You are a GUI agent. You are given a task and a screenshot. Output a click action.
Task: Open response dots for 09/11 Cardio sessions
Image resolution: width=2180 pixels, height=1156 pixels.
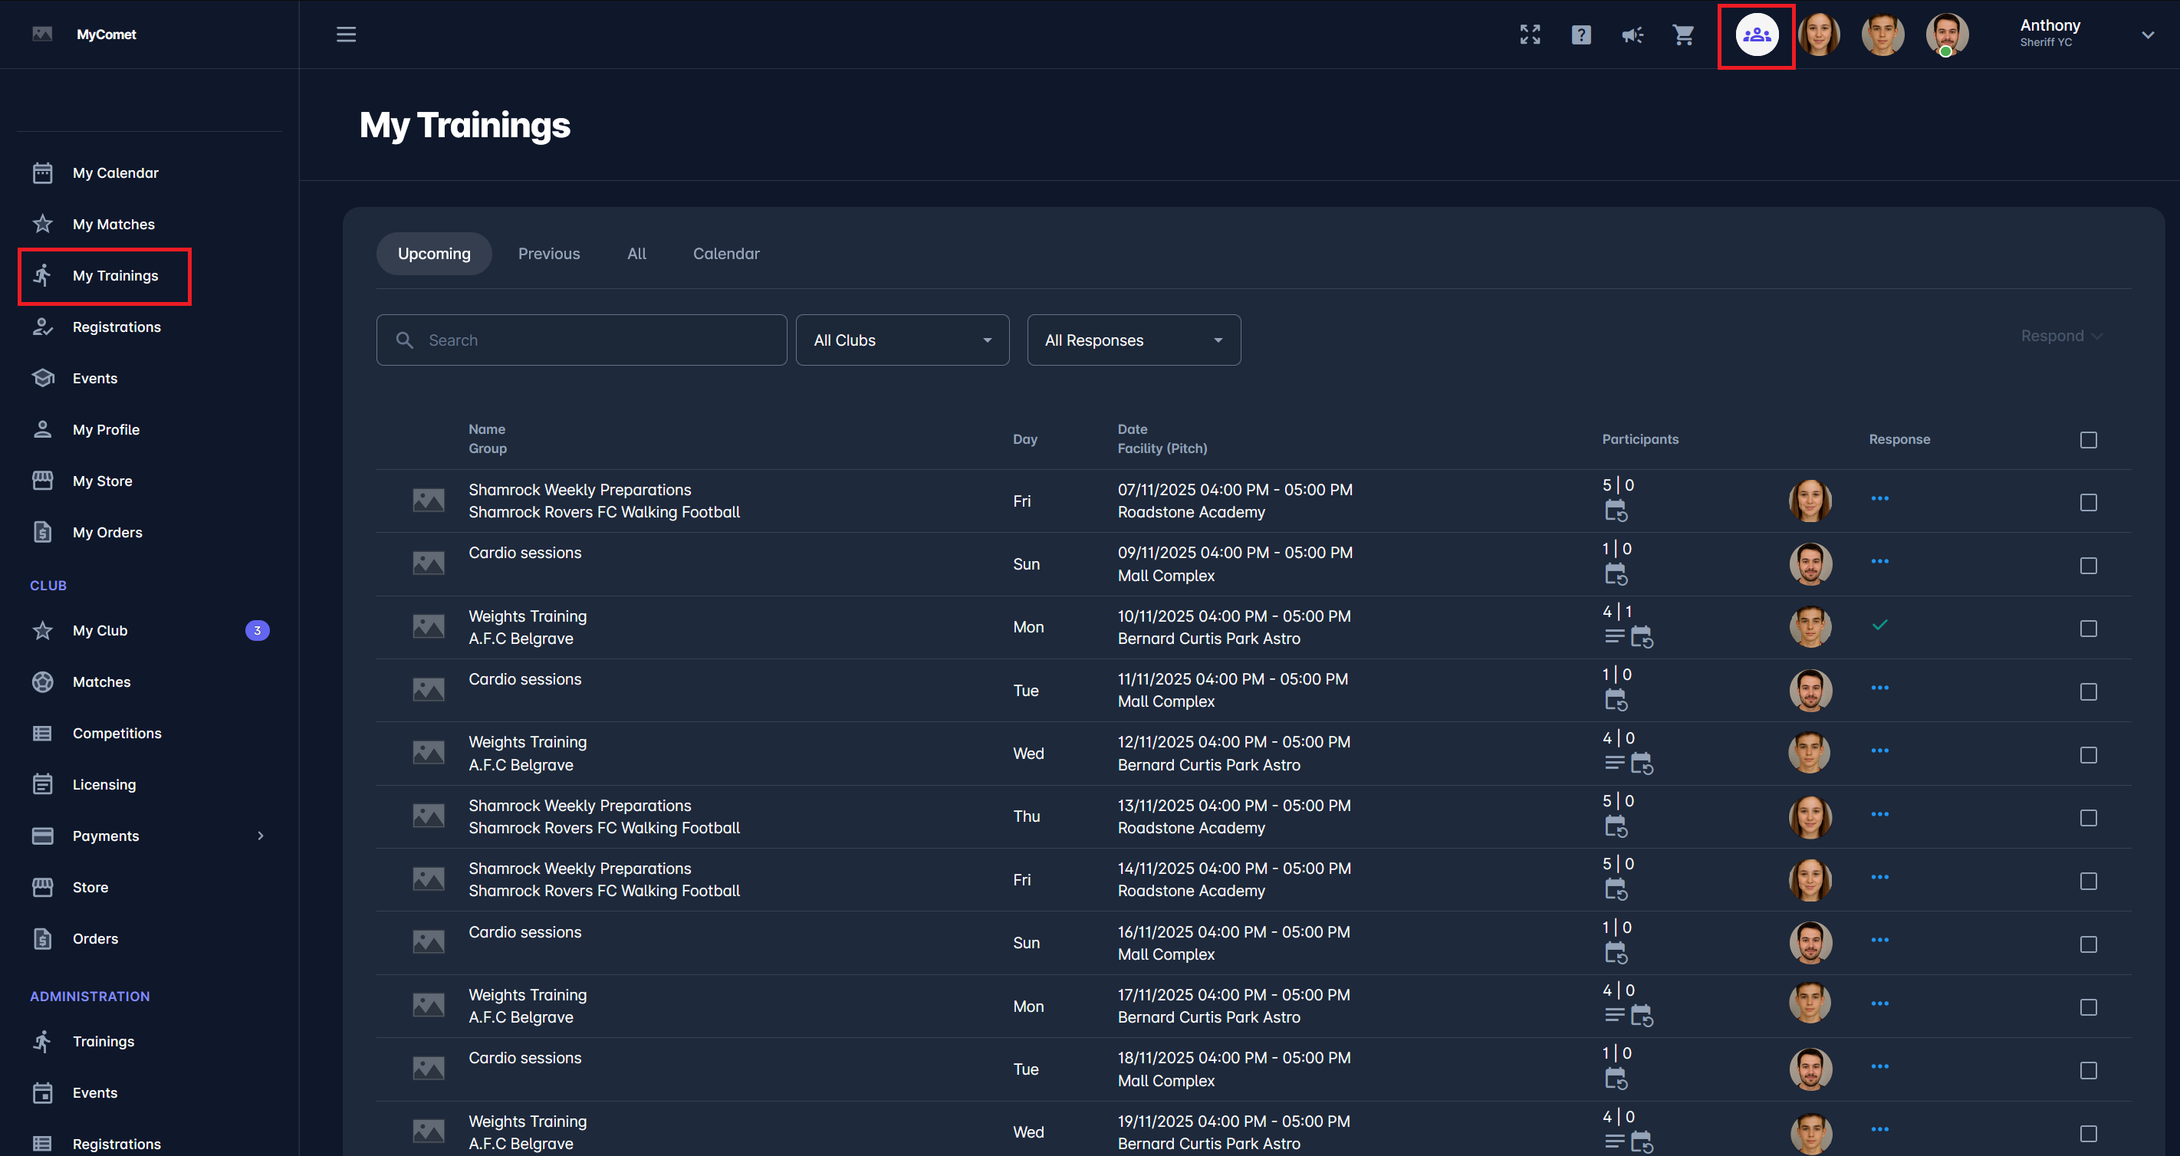click(x=1879, y=562)
